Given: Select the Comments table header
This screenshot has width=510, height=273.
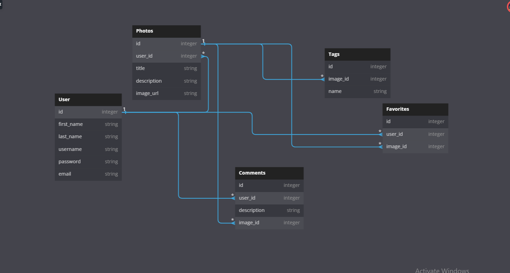Looking at the screenshot, I should tap(269, 173).
